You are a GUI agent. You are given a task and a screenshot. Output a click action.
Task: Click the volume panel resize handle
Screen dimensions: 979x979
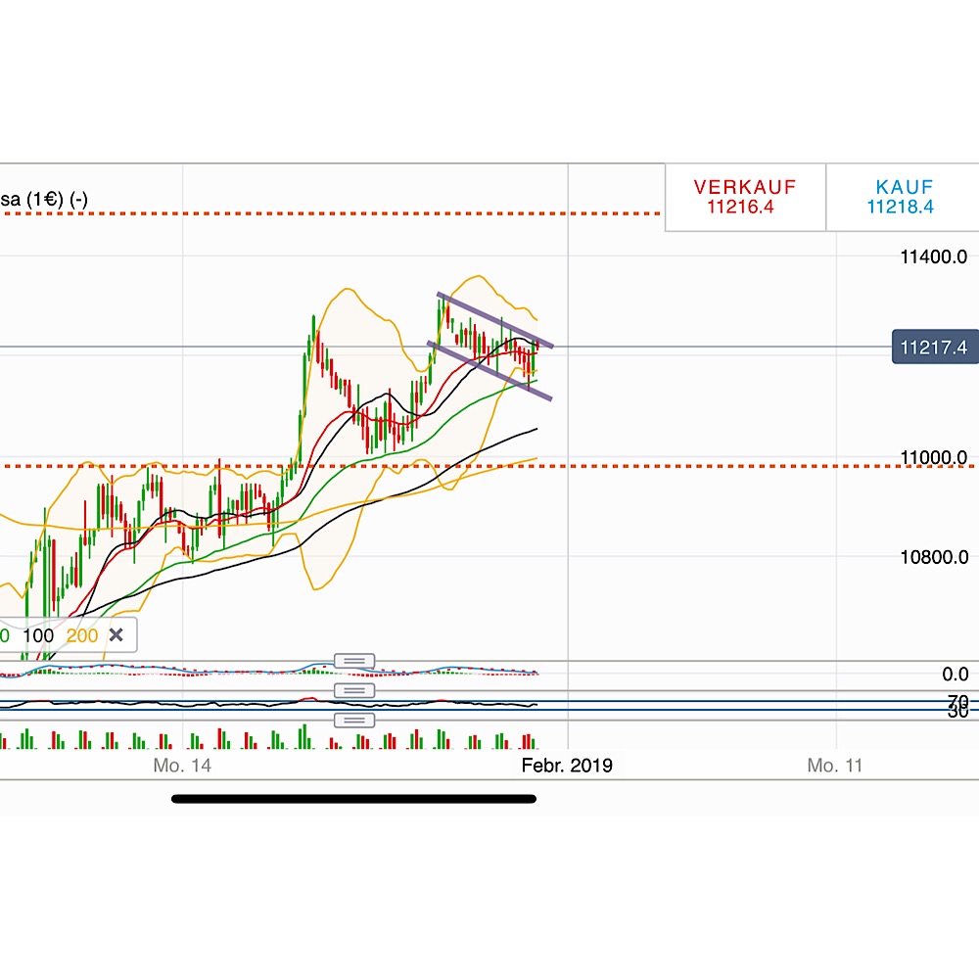click(354, 720)
